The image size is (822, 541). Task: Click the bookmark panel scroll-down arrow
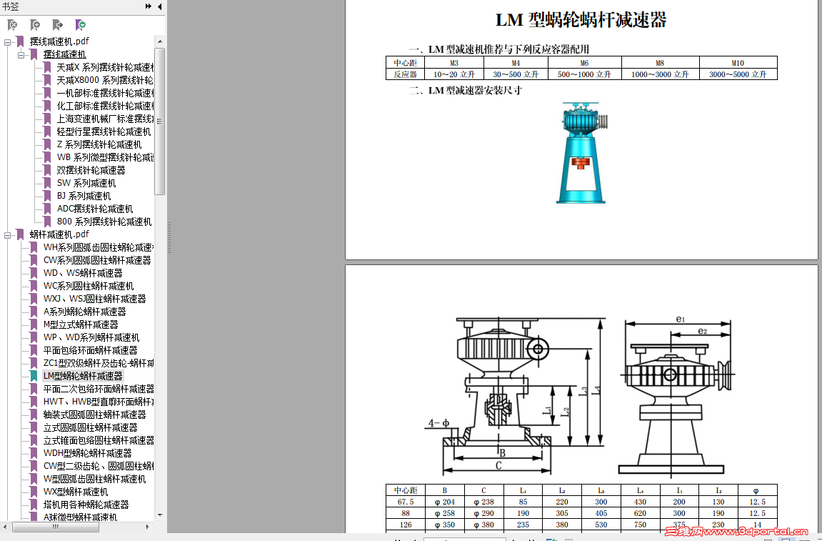(160, 515)
